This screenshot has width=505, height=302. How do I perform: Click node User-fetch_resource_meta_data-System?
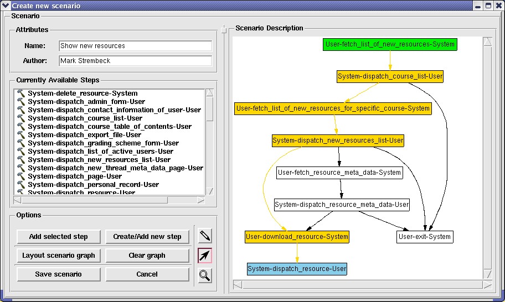point(339,173)
